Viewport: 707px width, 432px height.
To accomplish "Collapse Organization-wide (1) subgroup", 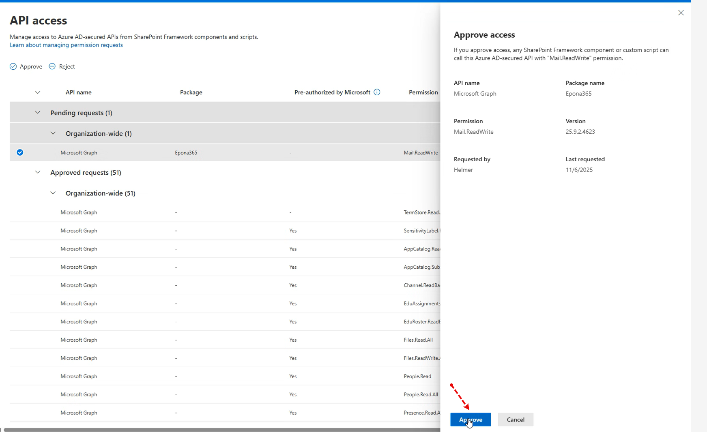I will pyautogui.click(x=53, y=133).
